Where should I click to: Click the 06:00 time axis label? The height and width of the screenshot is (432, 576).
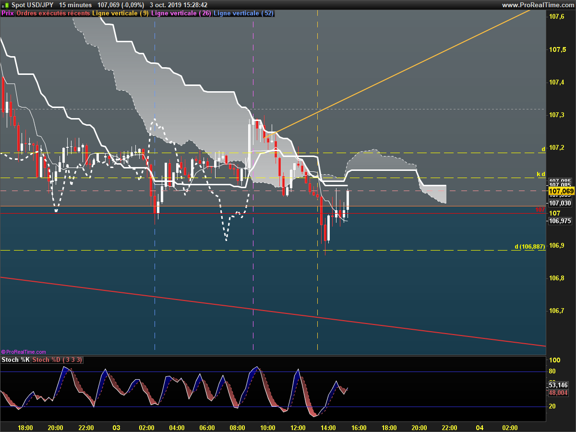point(207,428)
